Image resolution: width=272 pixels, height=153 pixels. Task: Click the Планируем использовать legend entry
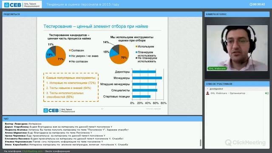146,54
